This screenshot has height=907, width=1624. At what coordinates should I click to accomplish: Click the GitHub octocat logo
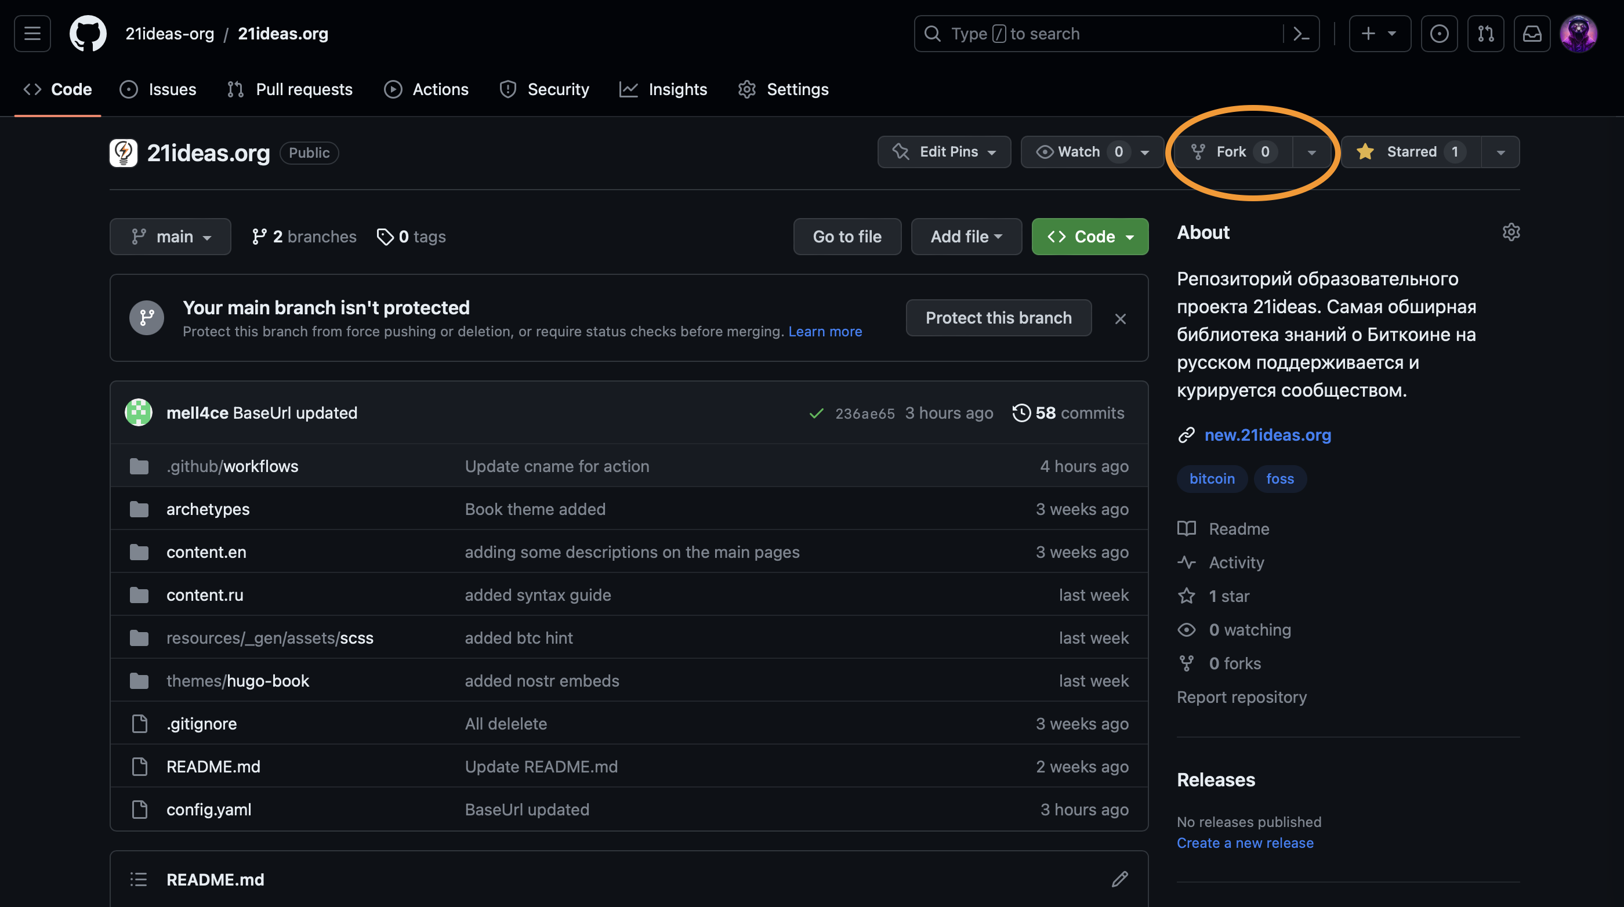click(88, 34)
